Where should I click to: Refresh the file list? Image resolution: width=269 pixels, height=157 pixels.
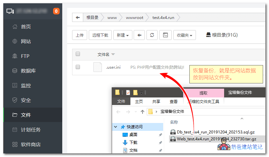pyautogui.click(x=152, y=35)
